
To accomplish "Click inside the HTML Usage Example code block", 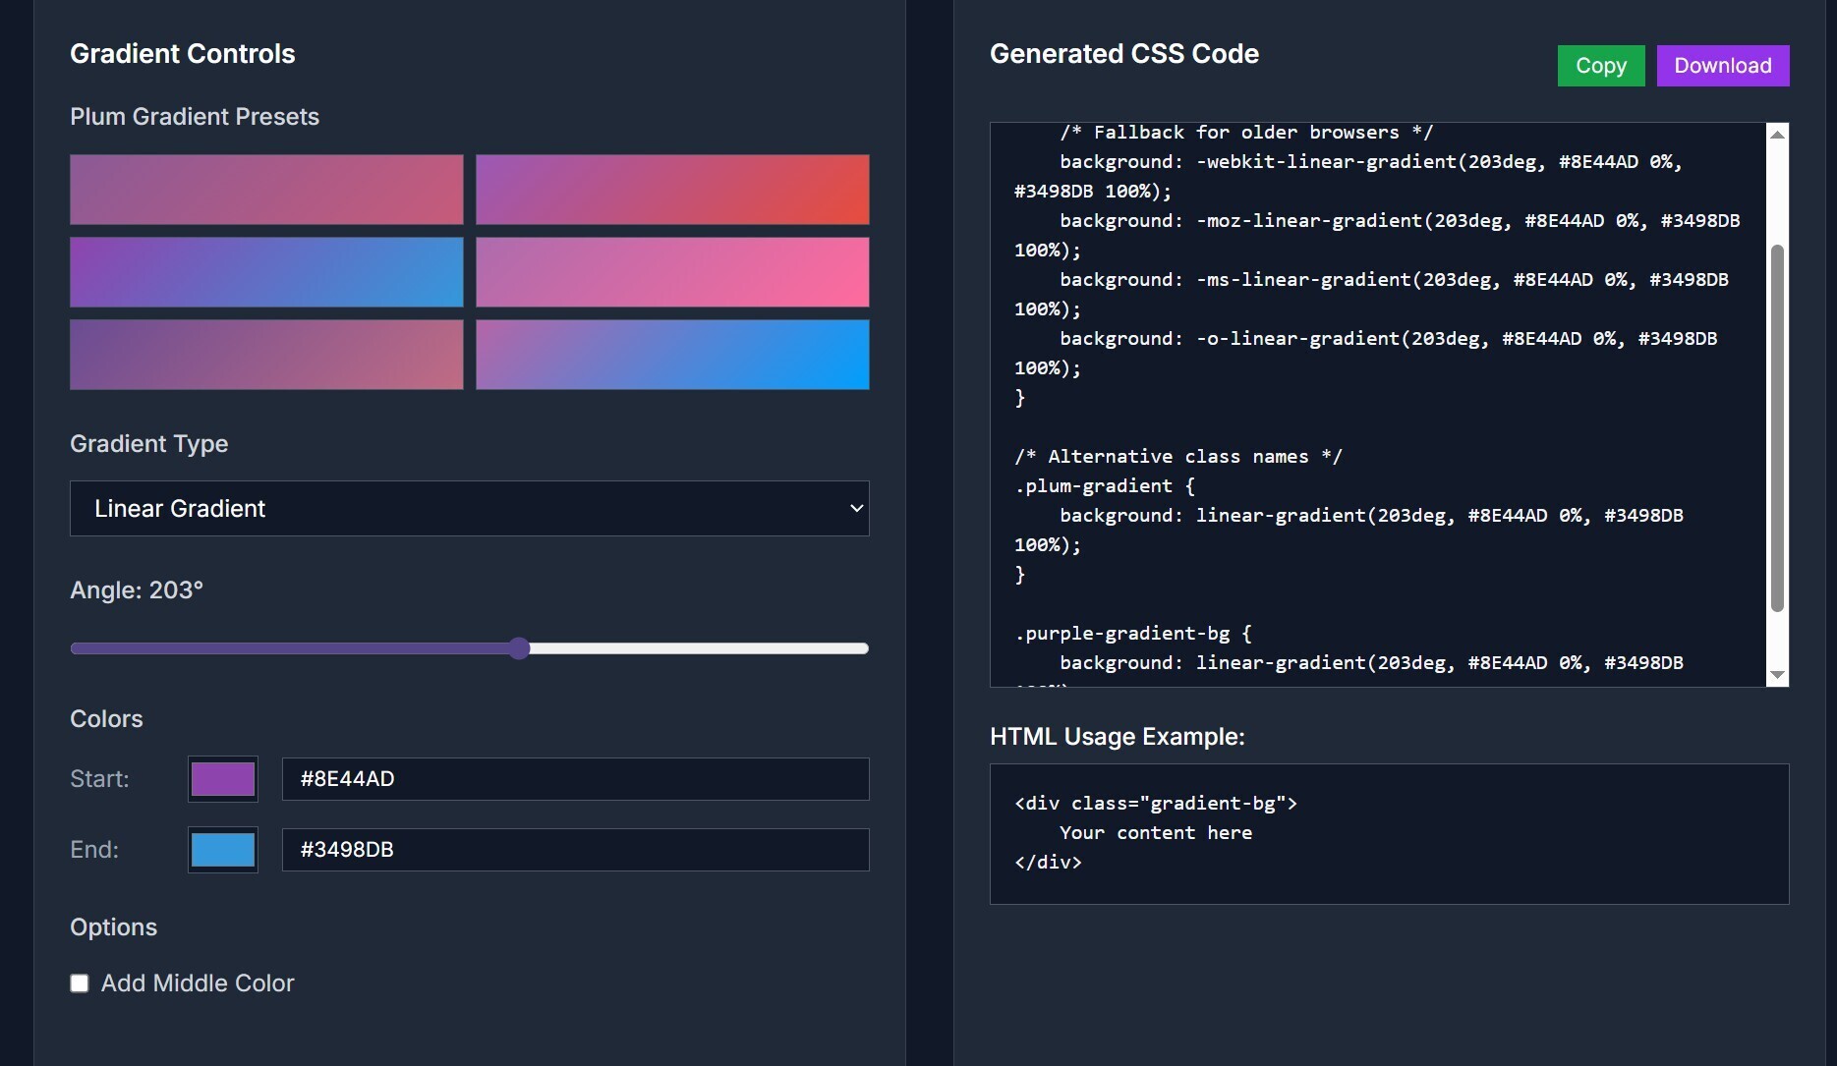I will [x=1388, y=833].
